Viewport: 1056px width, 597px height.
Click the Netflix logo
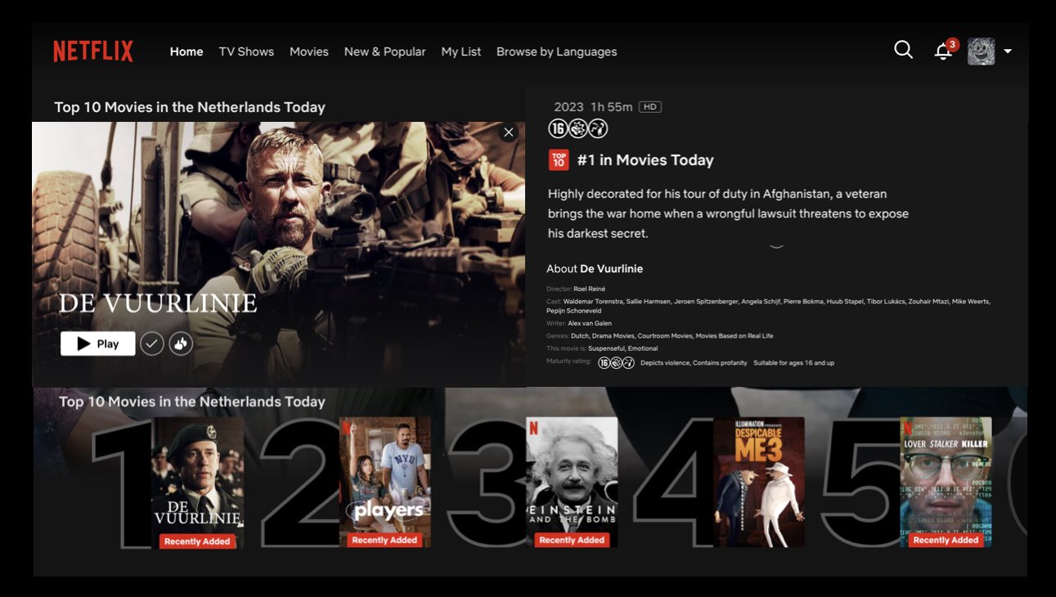(x=93, y=52)
